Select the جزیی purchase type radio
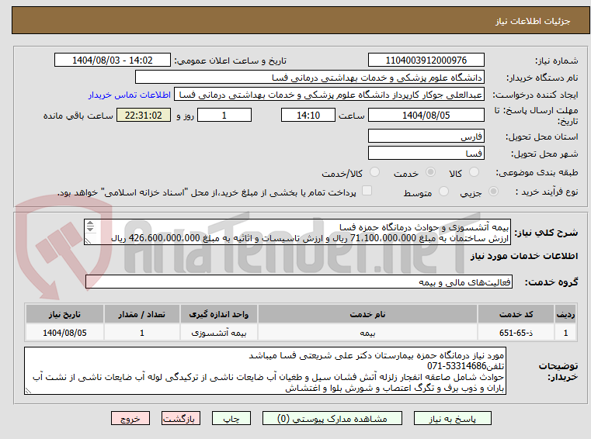Viewport: 591px width, 439px height. (493, 192)
